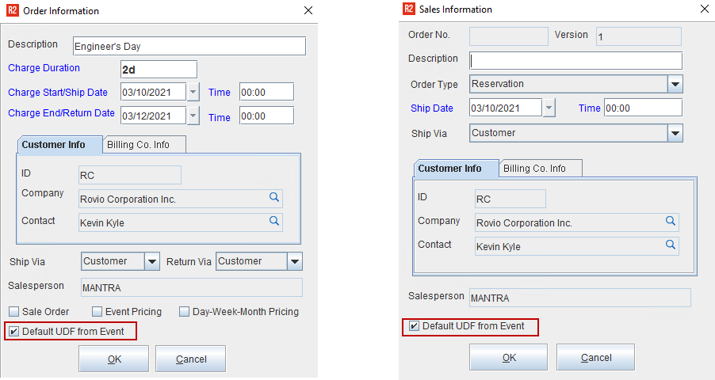
Task: Click Contact magnifier icon in Sales Information
Action: coord(670,245)
